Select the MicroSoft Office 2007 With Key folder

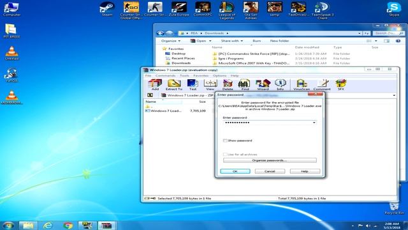tap(254, 63)
